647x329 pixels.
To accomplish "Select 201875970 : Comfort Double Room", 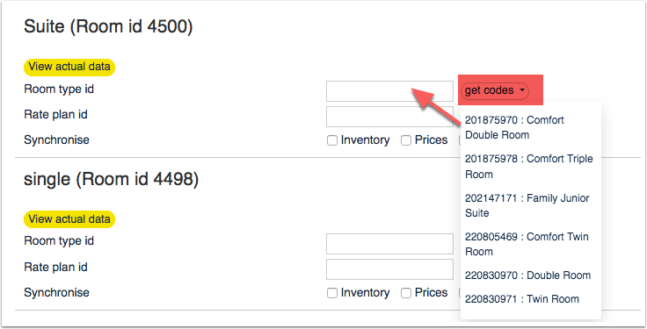I will (514, 127).
